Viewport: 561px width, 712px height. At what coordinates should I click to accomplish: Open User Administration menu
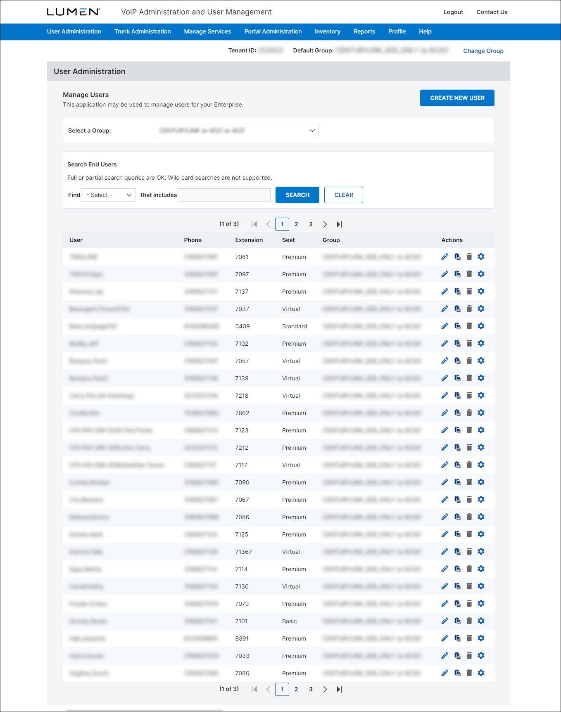click(74, 31)
